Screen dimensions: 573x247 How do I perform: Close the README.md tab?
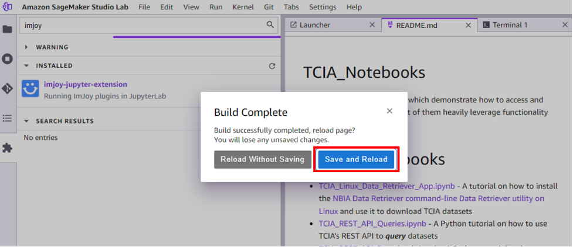[x=468, y=25]
